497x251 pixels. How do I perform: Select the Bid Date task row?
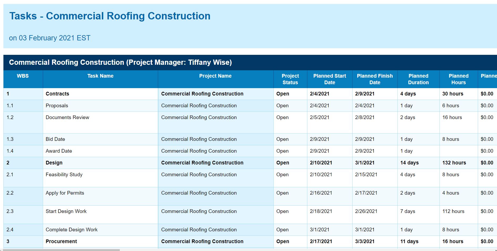click(x=55, y=139)
